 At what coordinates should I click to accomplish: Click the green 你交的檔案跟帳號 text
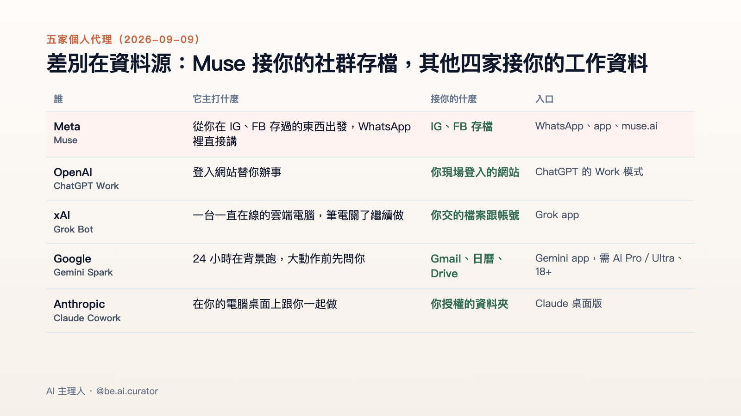click(475, 215)
